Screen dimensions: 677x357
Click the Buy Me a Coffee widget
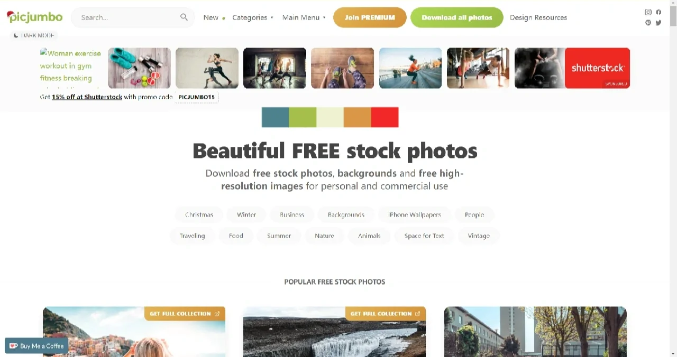[x=36, y=346]
